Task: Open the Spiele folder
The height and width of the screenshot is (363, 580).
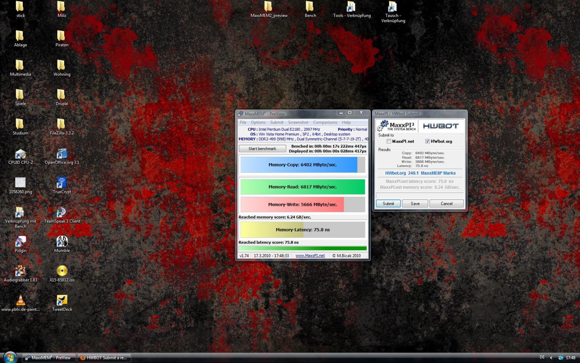Action: tap(20, 97)
